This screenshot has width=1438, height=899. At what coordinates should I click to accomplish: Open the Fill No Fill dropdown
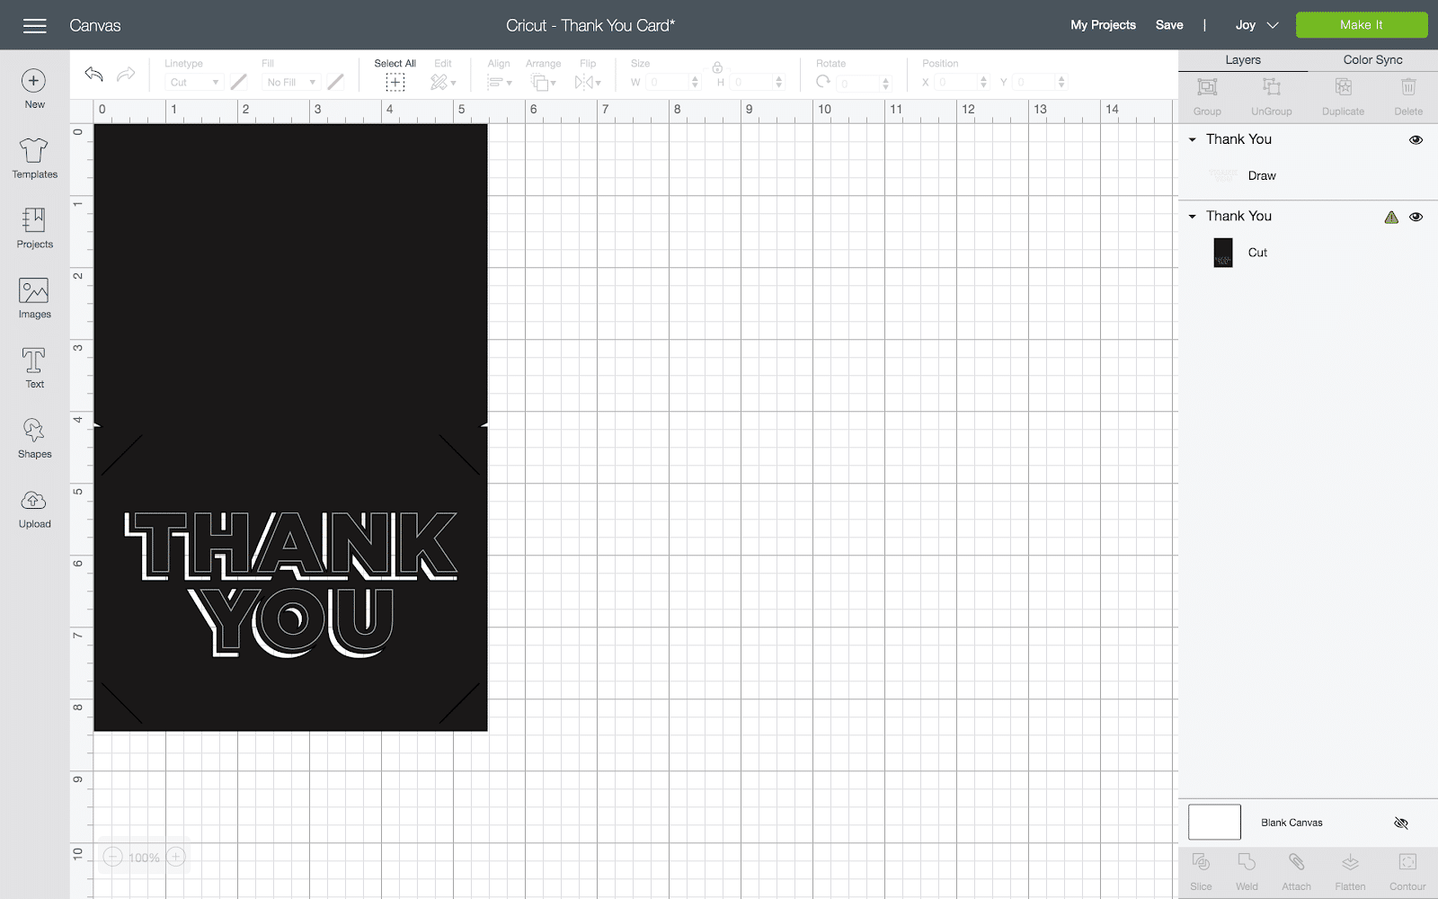(291, 82)
